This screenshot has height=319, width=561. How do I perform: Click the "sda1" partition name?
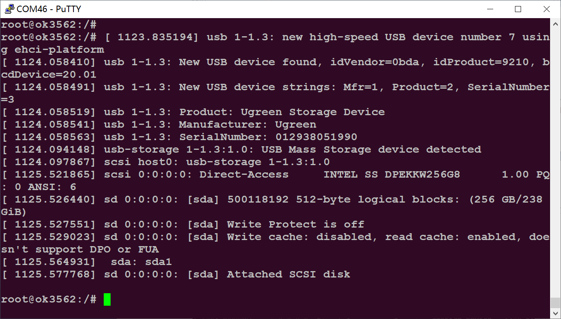[x=158, y=262]
